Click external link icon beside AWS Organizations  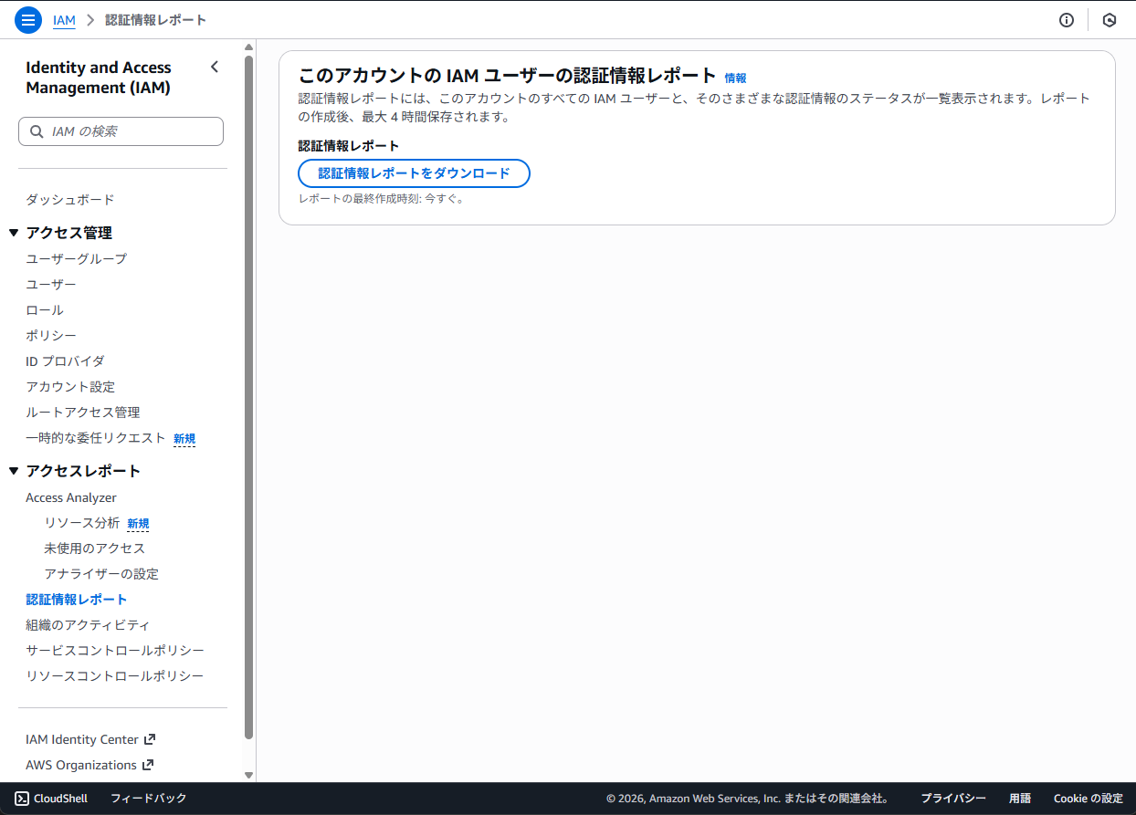(x=148, y=765)
